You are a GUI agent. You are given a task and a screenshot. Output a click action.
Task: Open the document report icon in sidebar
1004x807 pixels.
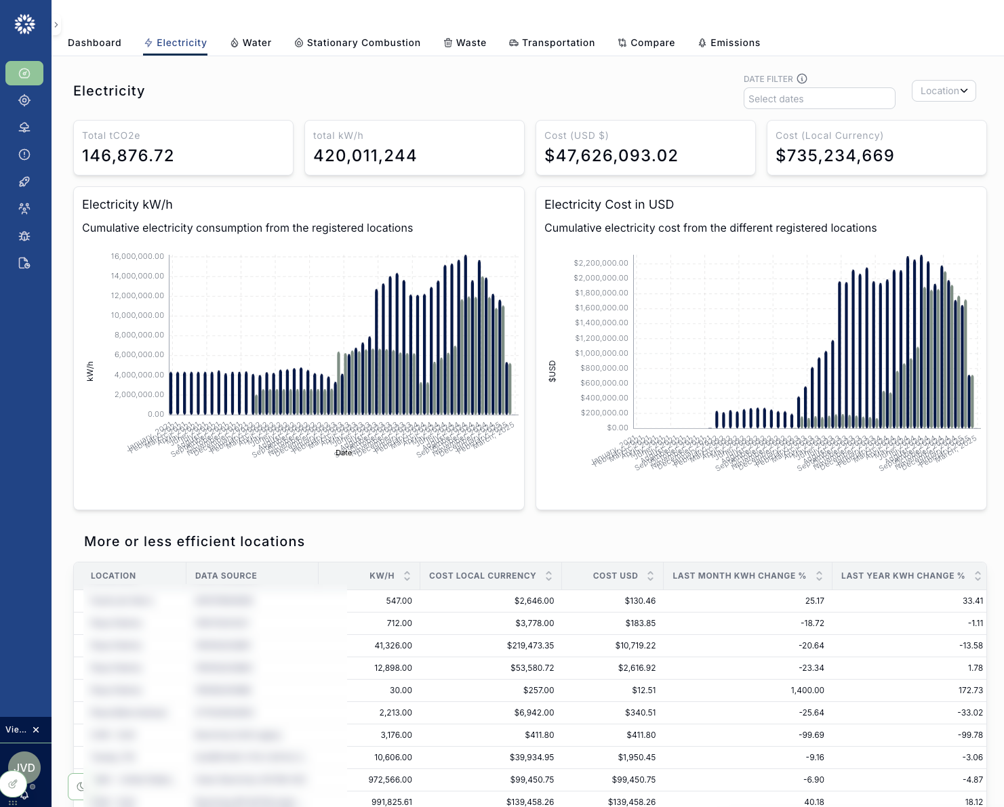(x=24, y=263)
